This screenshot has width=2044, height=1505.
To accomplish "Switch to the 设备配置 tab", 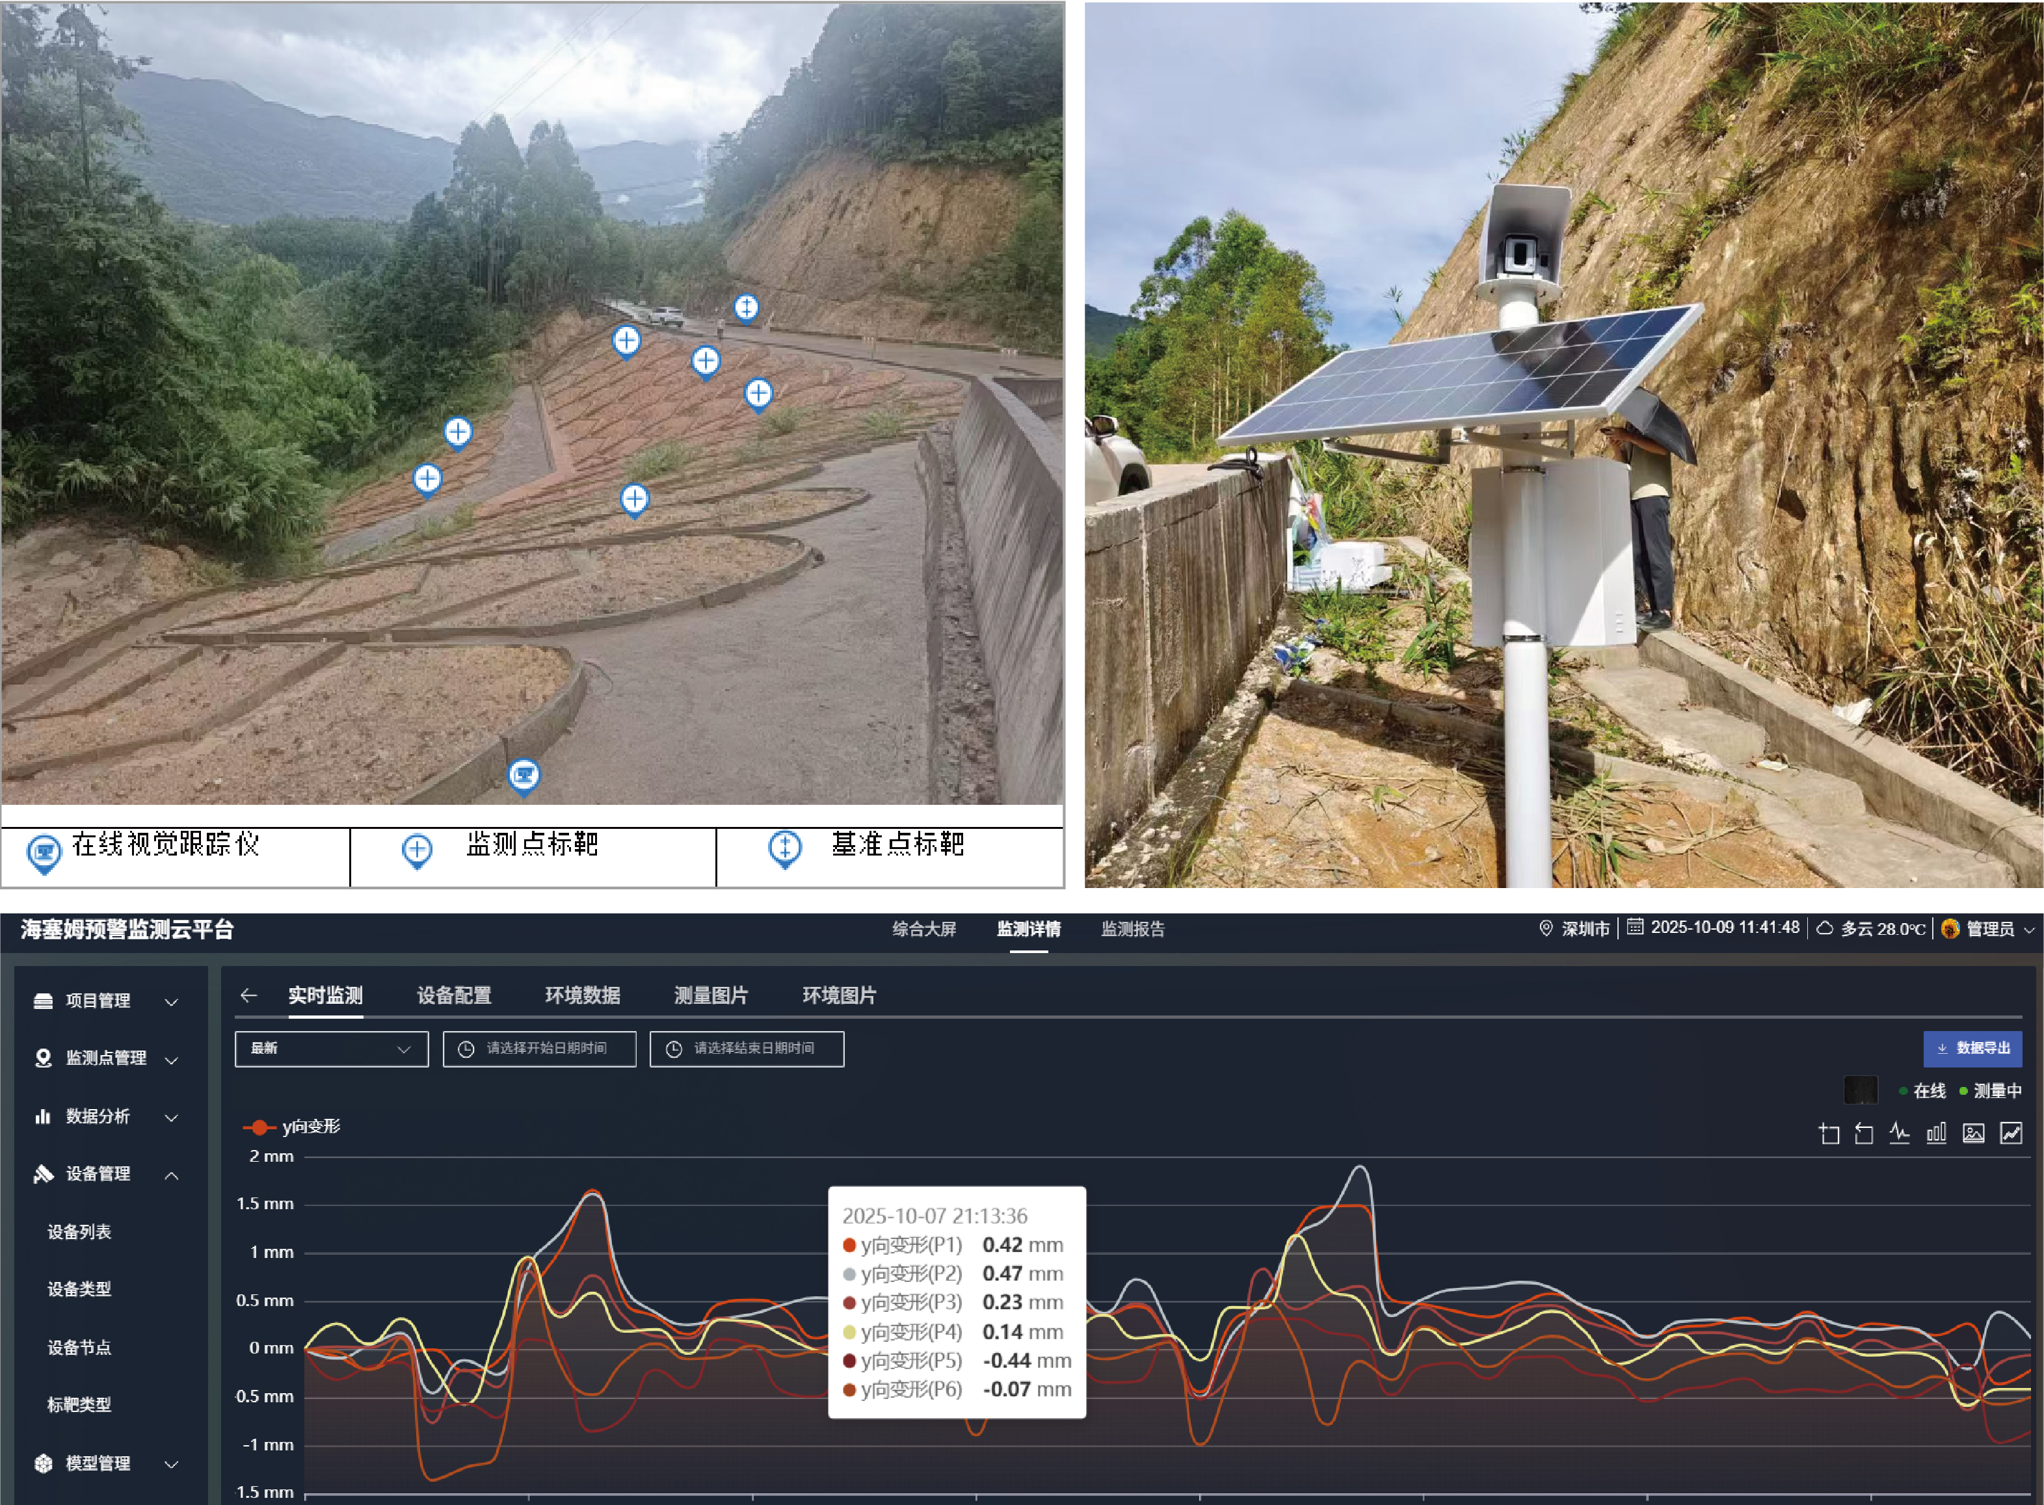I will pos(454,995).
